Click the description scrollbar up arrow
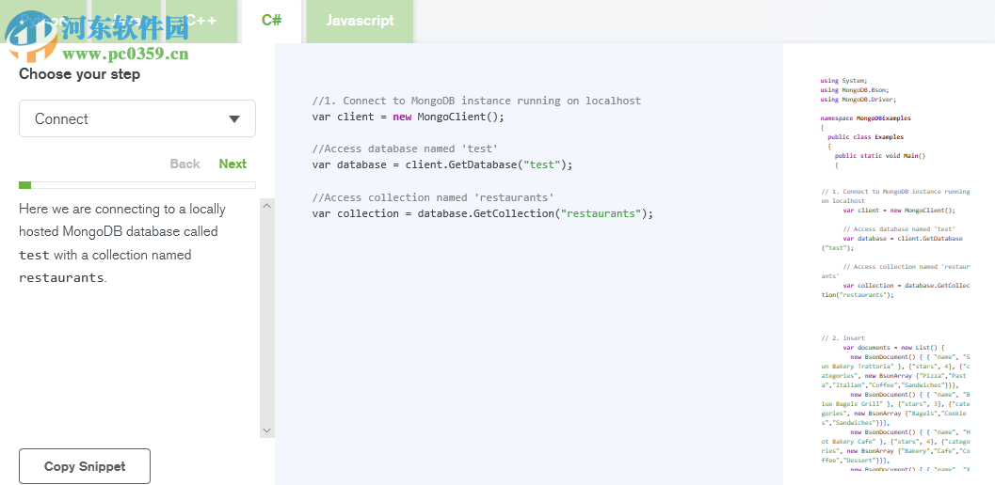 tap(267, 206)
